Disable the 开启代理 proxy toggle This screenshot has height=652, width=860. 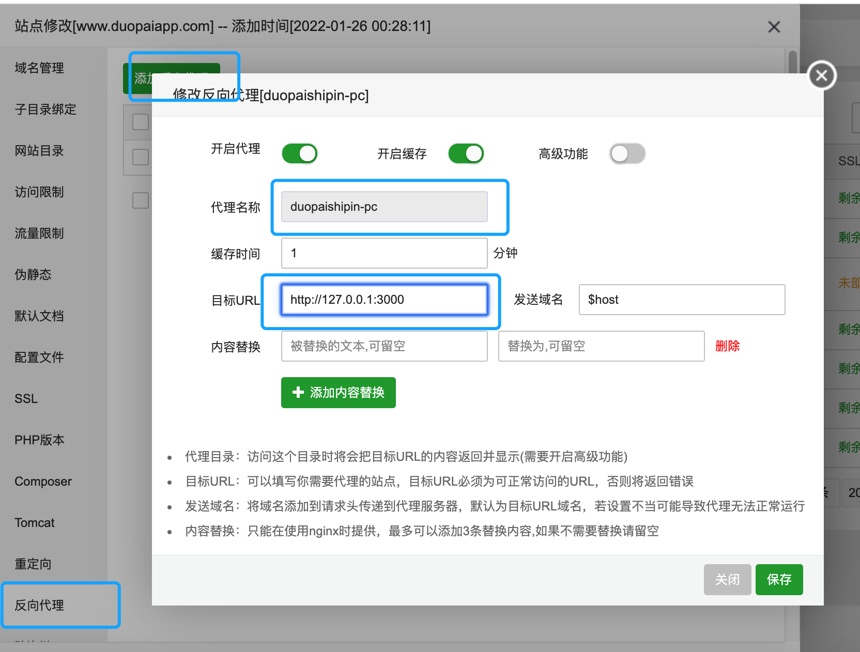300,153
